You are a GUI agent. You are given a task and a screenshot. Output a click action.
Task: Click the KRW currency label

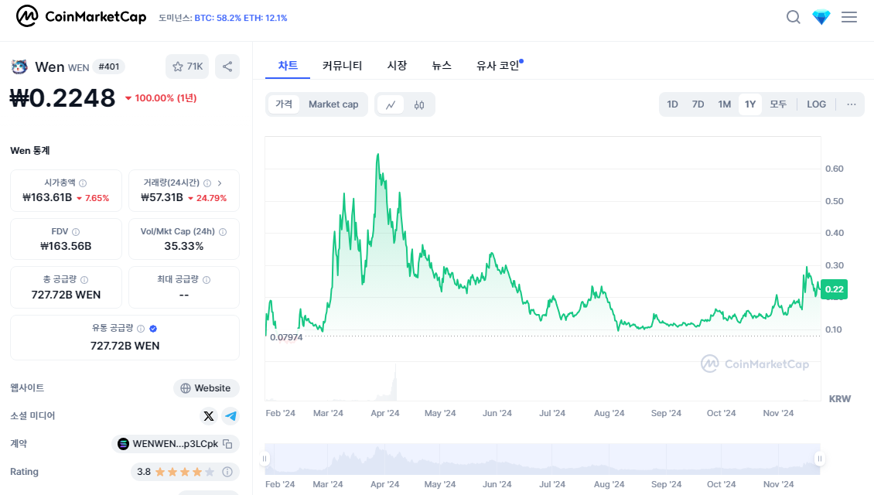click(x=839, y=399)
